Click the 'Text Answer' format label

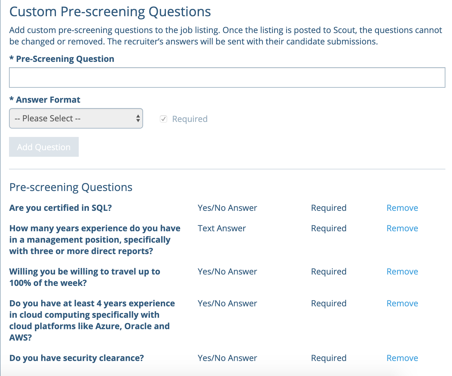221,228
